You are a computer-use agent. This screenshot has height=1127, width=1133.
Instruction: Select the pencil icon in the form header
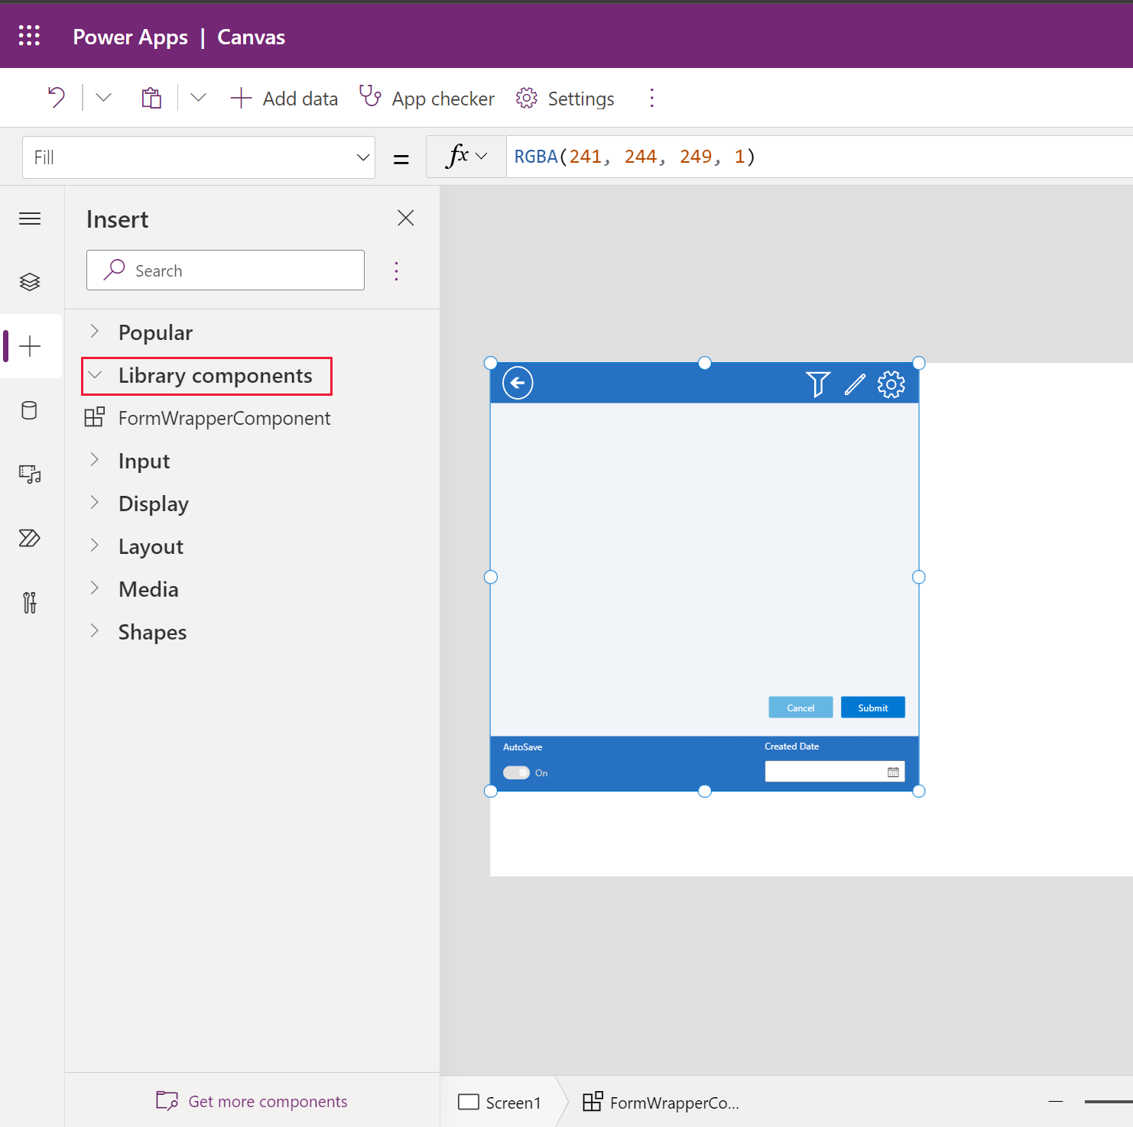(x=854, y=384)
